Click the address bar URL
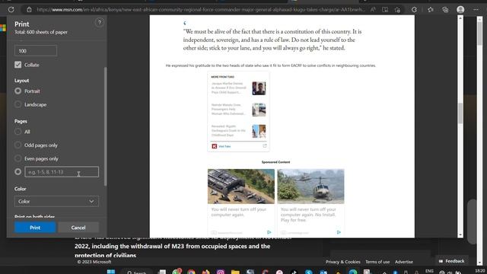The image size is (487, 274). (x=201, y=10)
